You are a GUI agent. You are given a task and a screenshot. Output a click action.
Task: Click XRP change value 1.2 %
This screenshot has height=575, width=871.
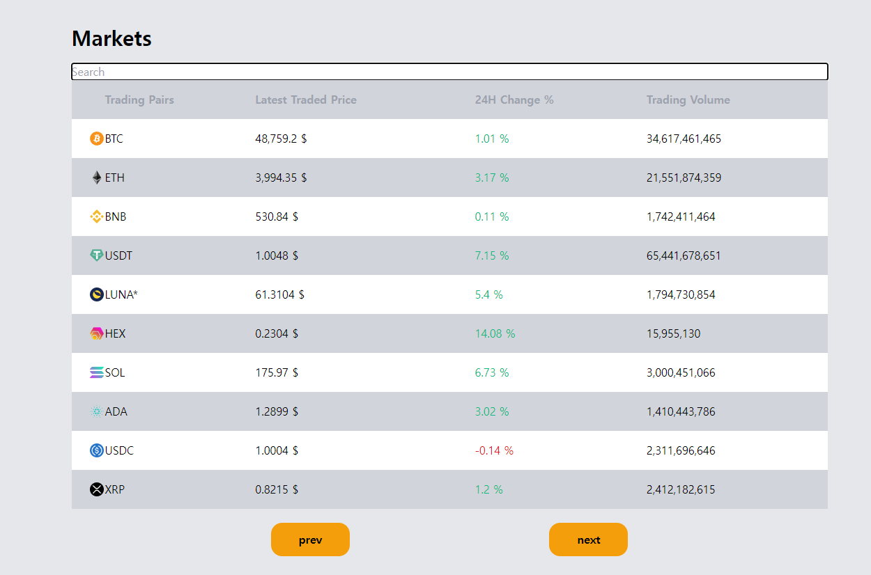pos(489,489)
